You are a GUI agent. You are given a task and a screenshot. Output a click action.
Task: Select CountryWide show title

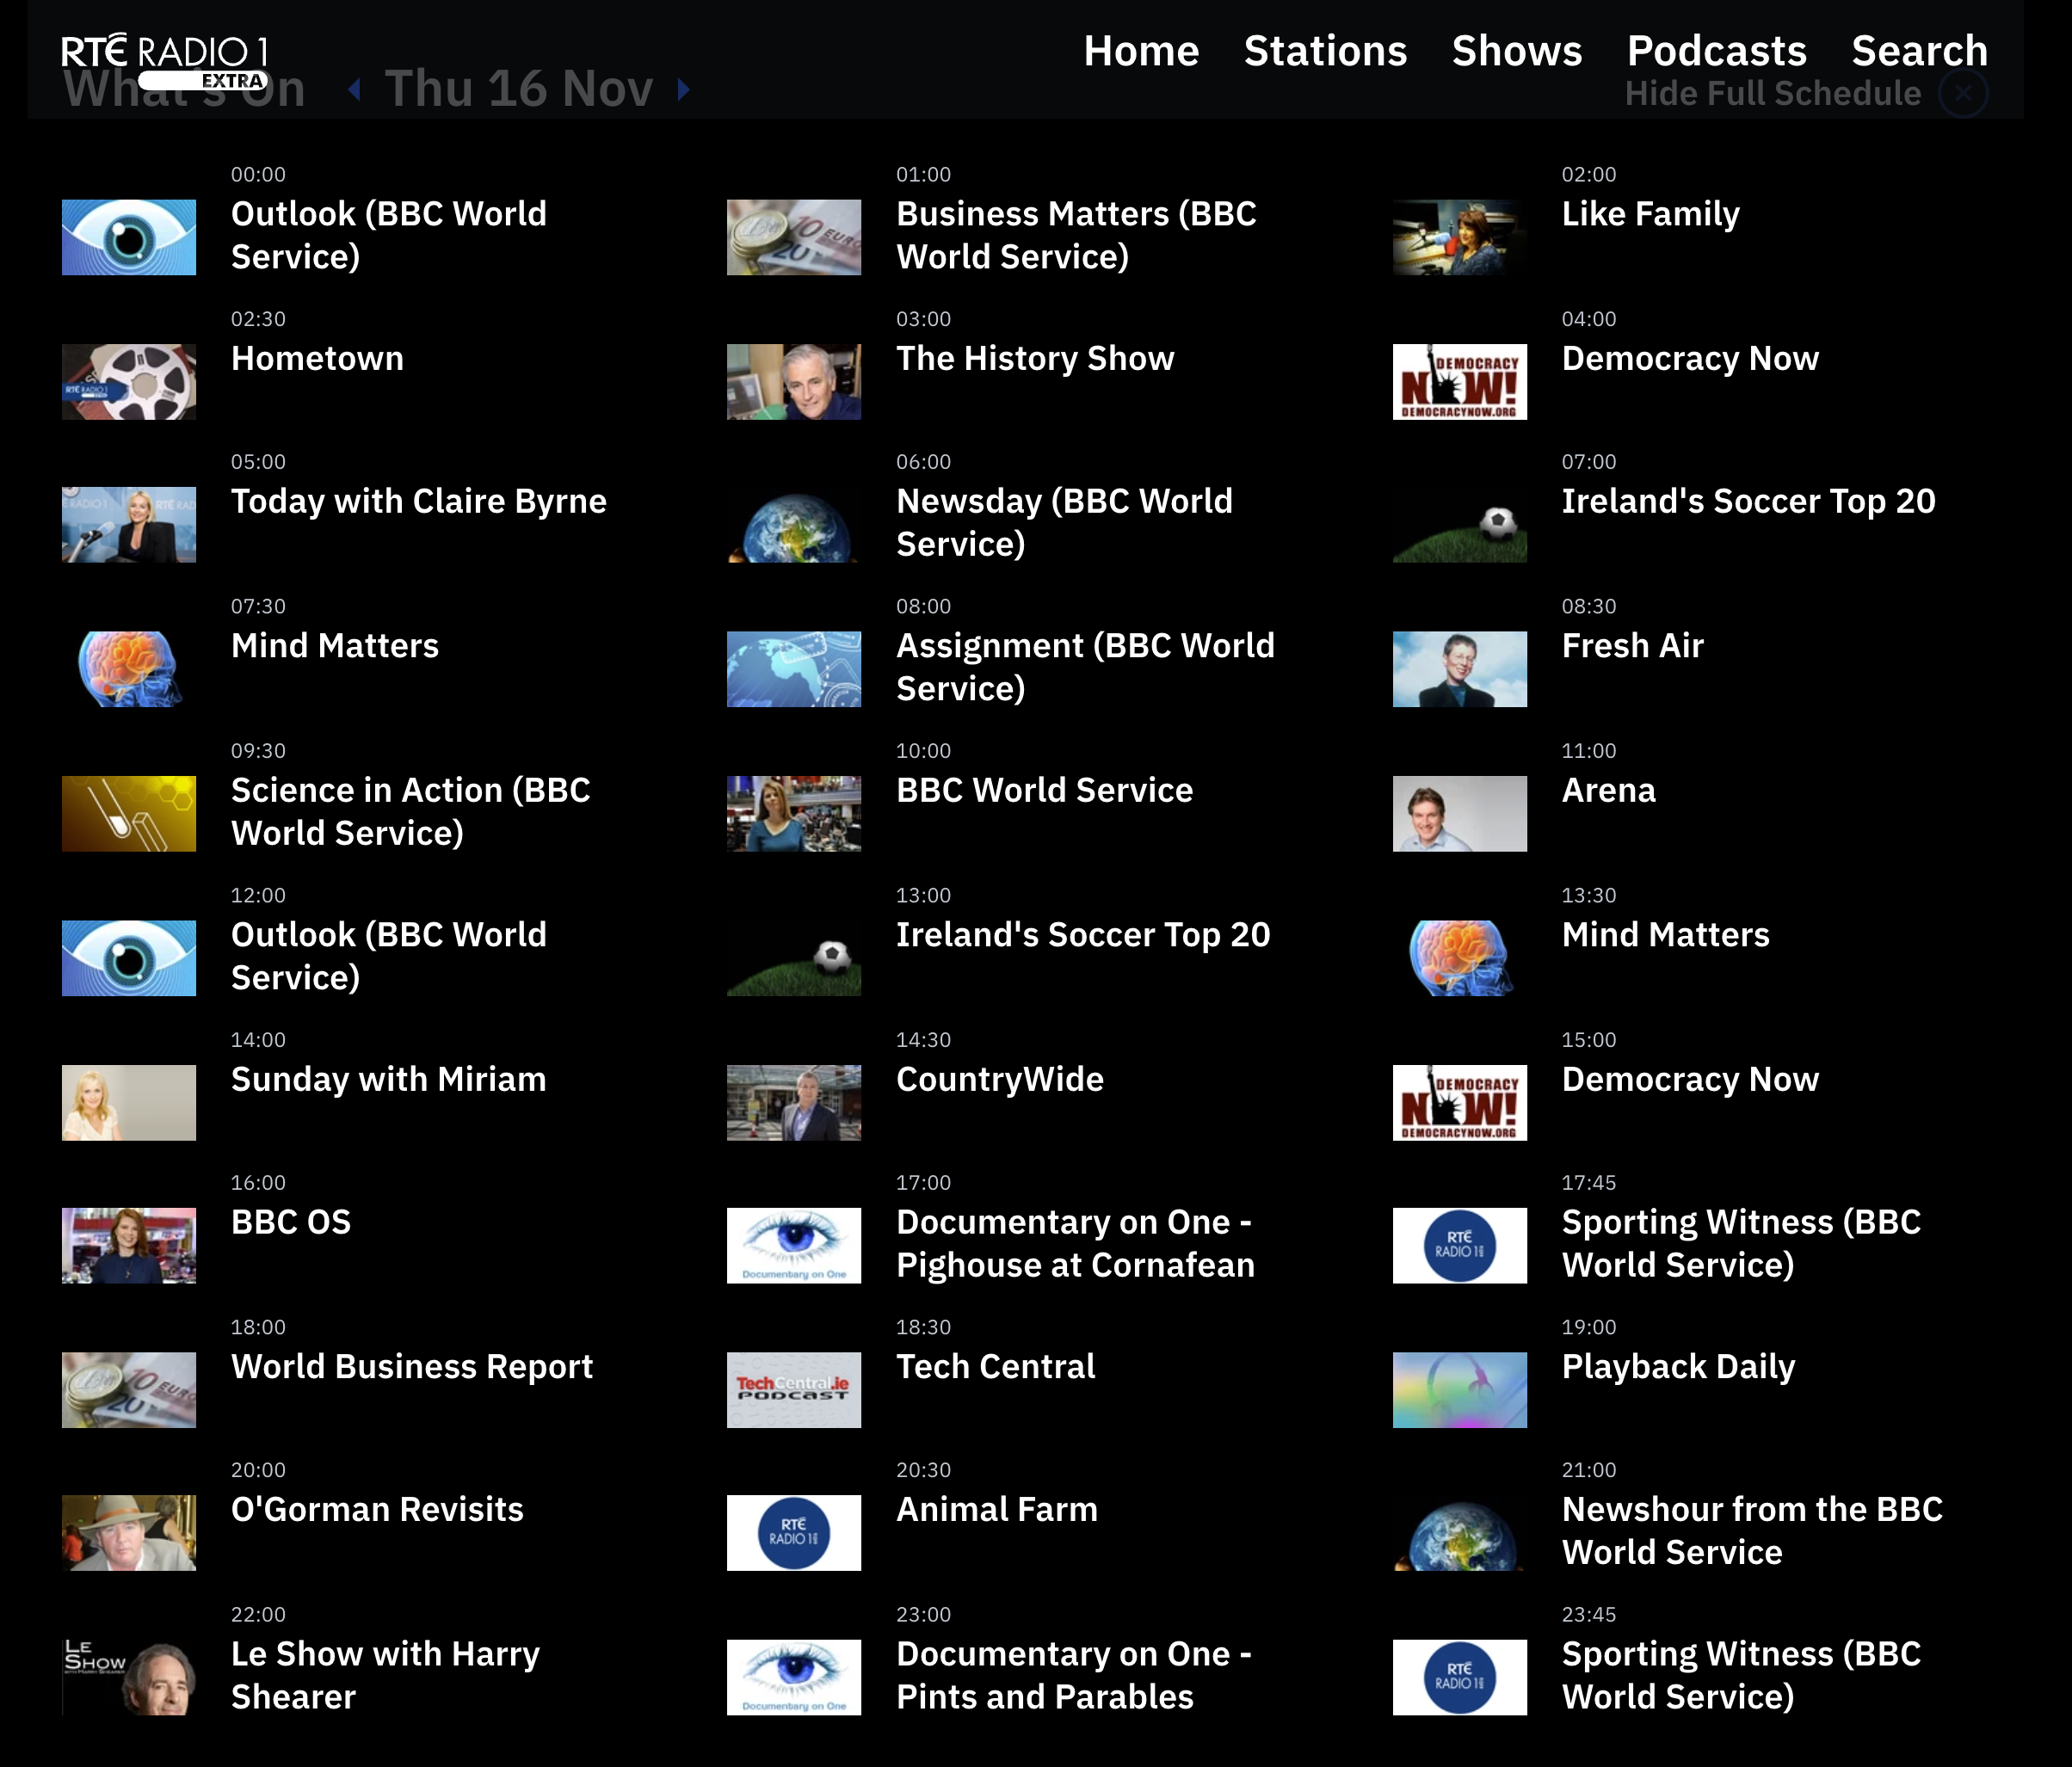[x=1000, y=1080]
